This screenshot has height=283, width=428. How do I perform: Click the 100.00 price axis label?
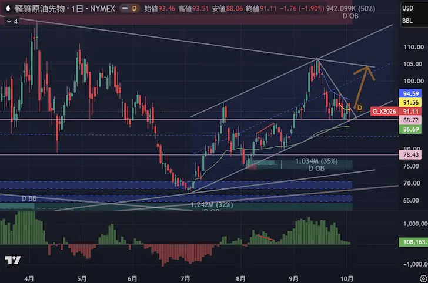[413, 81]
